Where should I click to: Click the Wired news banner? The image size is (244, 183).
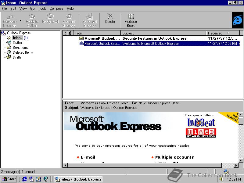[201, 133]
